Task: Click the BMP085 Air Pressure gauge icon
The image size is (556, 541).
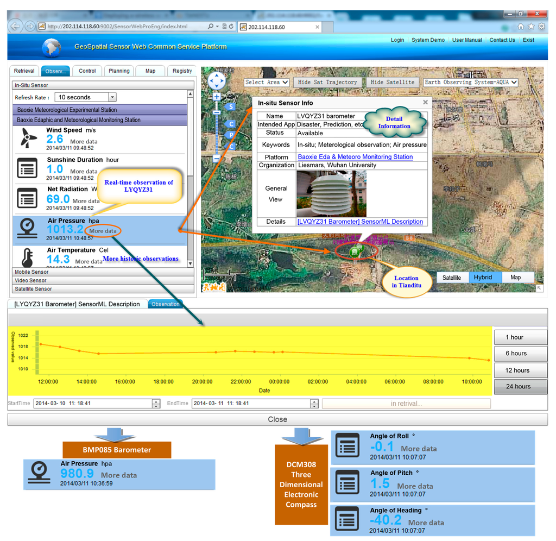Action: coord(39,473)
